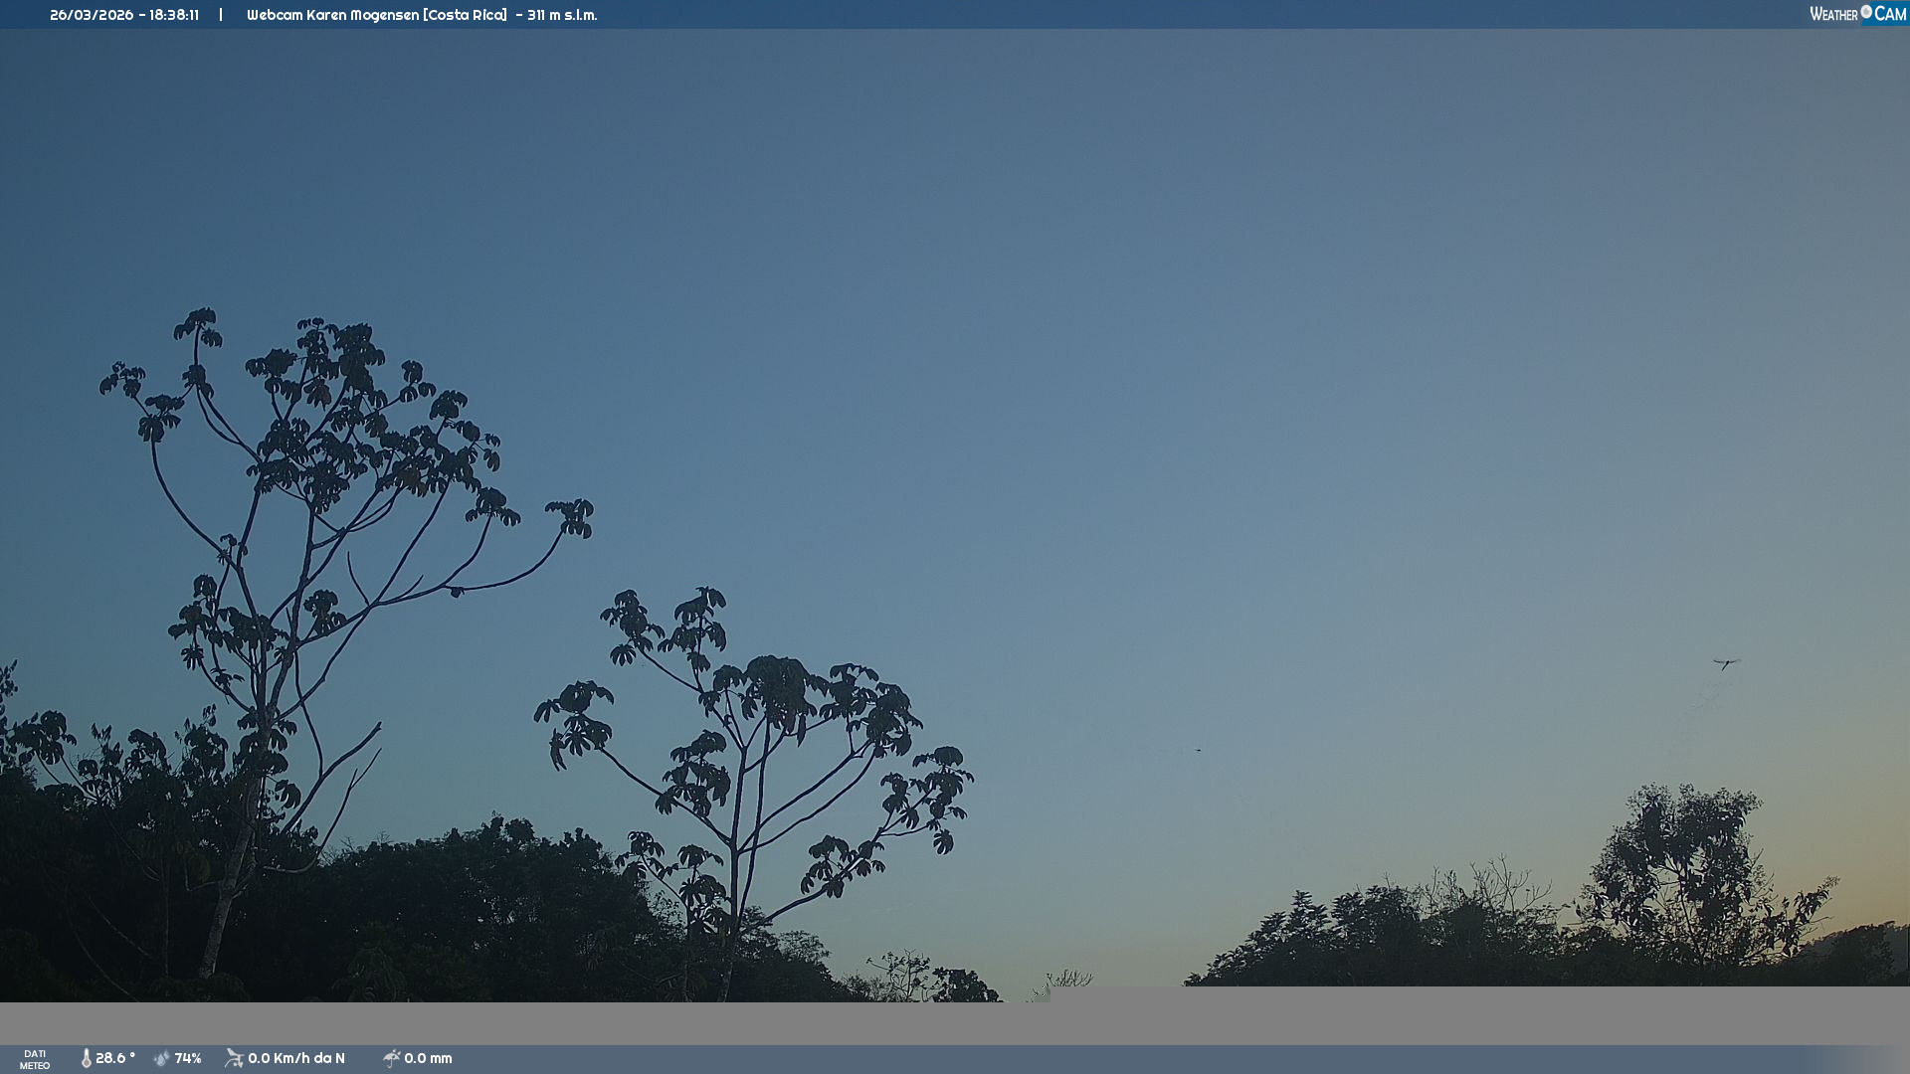Click the thermometer temperature icon
Viewport: 1910px width, 1074px height.
(x=86, y=1058)
